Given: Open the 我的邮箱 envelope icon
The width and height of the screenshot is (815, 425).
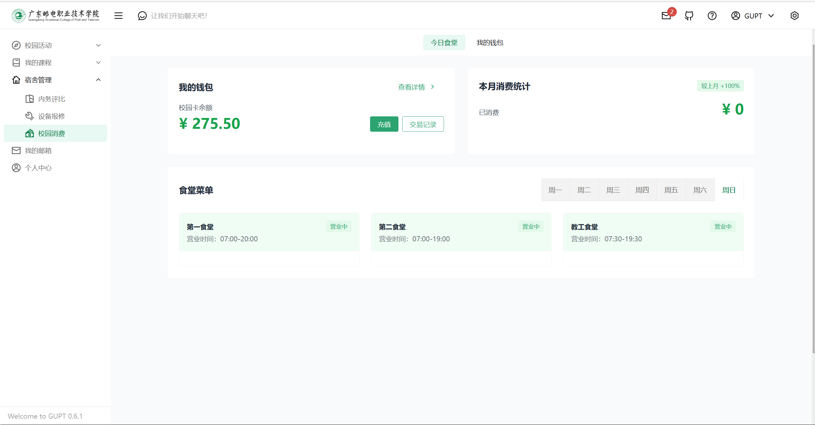Looking at the screenshot, I should point(16,150).
